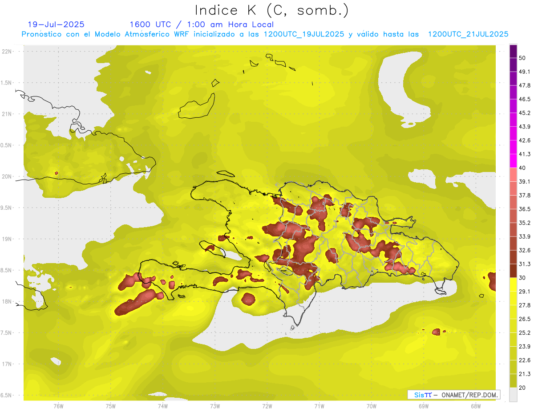The image size is (534, 412).
Task: Click the '45.2' value on the color scale
Action: pyautogui.click(x=525, y=113)
